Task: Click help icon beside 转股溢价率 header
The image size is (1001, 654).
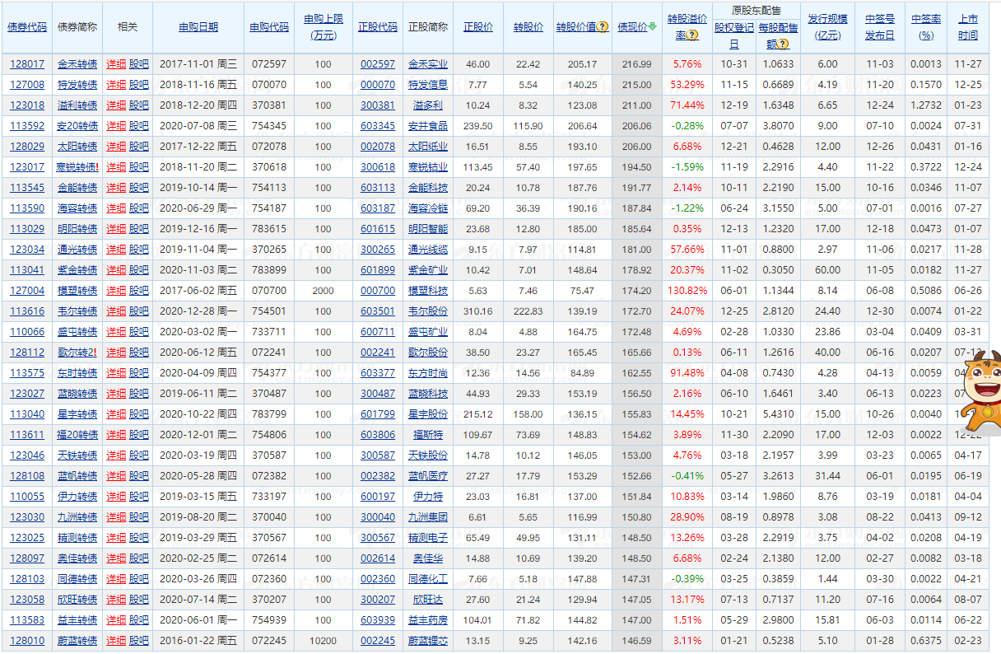Action: pyautogui.click(x=692, y=35)
